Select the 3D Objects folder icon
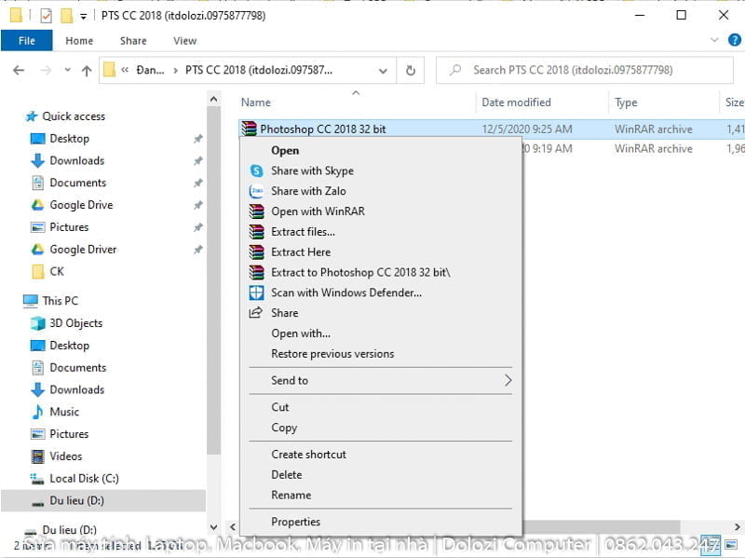The width and height of the screenshot is (745, 558). pyautogui.click(x=37, y=323)
